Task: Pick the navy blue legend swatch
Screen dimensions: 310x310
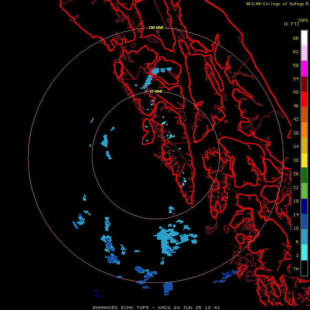Action: coord(304,206)
